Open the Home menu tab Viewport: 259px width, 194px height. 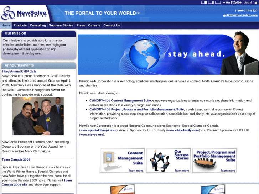click(x=6, y=25)
